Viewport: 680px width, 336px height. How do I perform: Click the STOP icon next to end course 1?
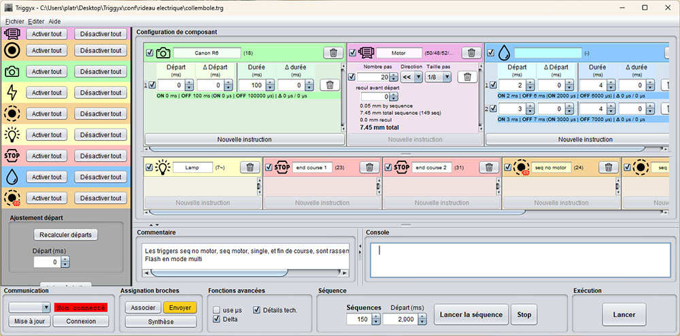point(282,167)
